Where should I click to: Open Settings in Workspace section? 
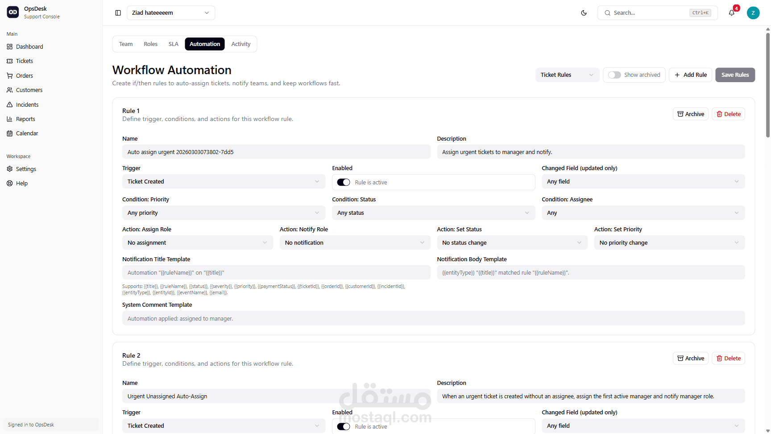[26, 169]
